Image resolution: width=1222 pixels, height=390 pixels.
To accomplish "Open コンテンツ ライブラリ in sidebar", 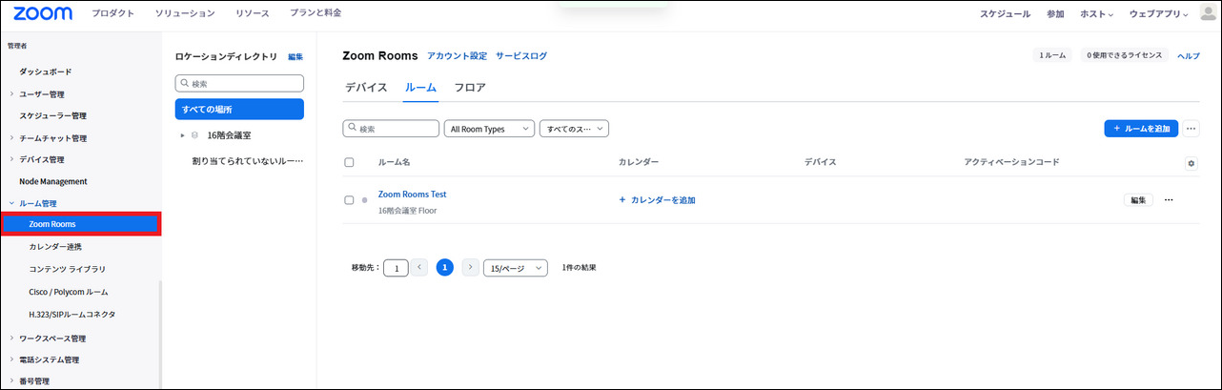I will pyautogui.click(x=68, y=269).
